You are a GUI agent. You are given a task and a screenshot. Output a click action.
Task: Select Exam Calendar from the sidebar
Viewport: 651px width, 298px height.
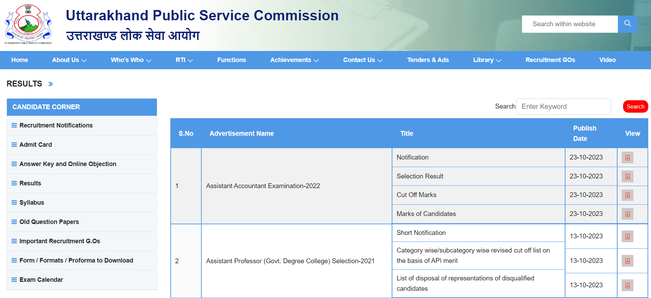[41, 280]
